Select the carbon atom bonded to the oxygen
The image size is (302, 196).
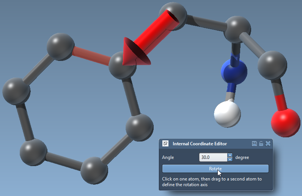coord(272,65)
